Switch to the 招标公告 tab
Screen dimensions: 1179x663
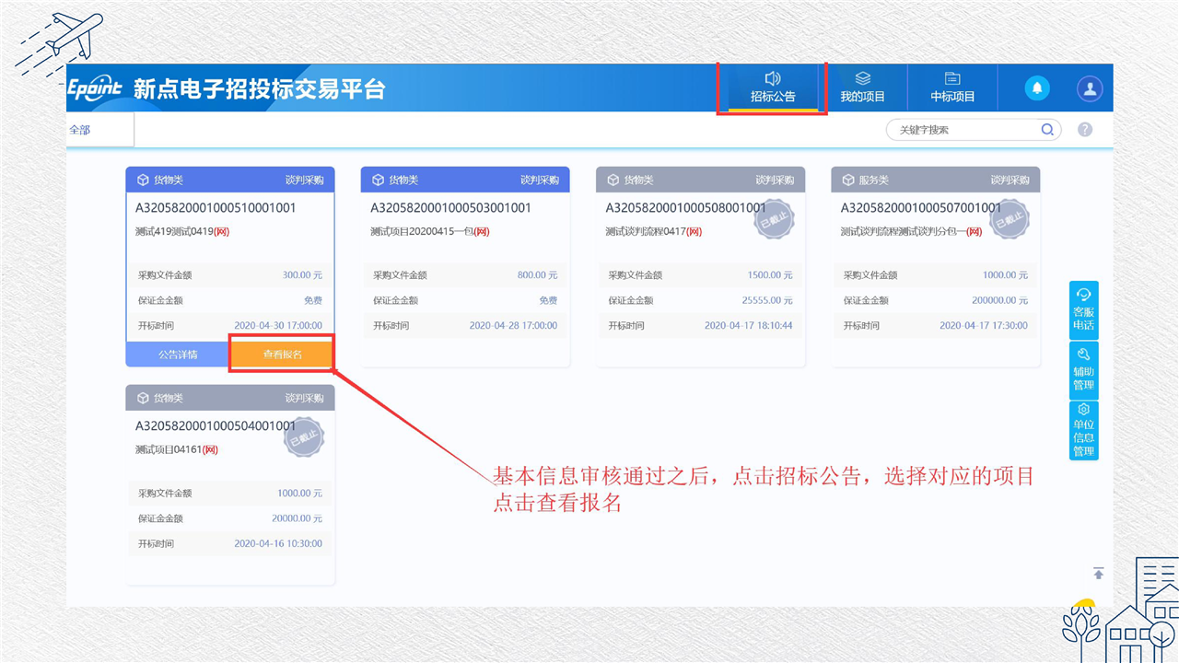[772, 87]
